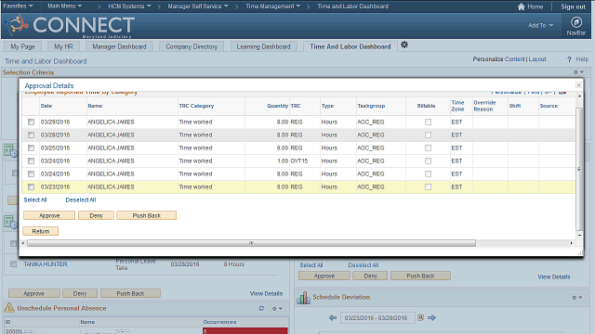Open Time Management breadcrumb dropdown
Screen dimensions: 595x334
272,6
